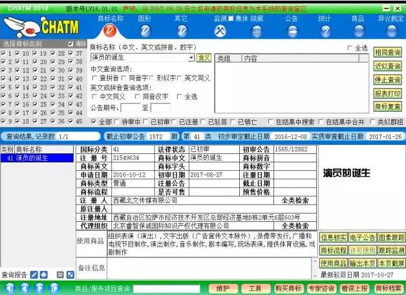Focus the 商品/服务项目查询 input field
Viewport: 406px width, 295px height.
167,289
